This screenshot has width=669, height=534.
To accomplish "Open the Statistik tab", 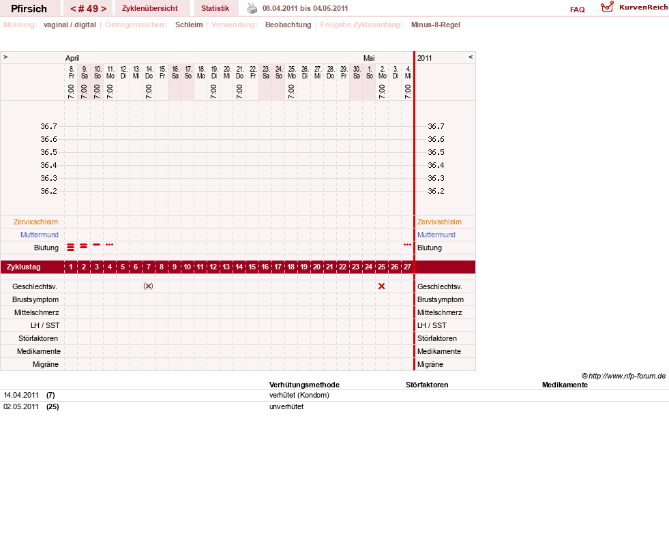I will point(215,8).
